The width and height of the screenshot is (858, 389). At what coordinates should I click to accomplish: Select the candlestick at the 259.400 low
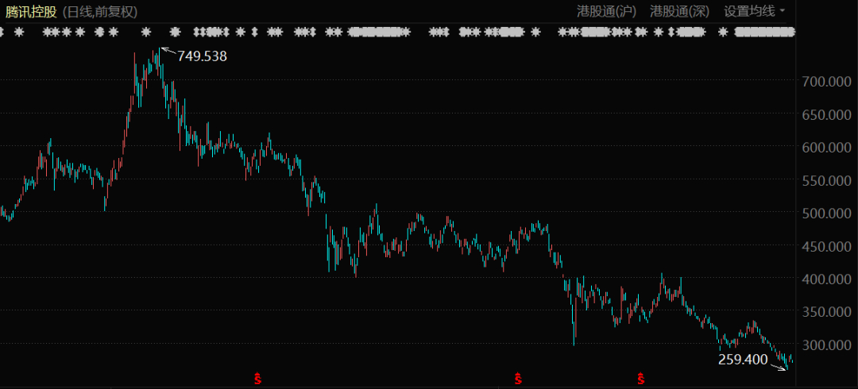[787, 364]
